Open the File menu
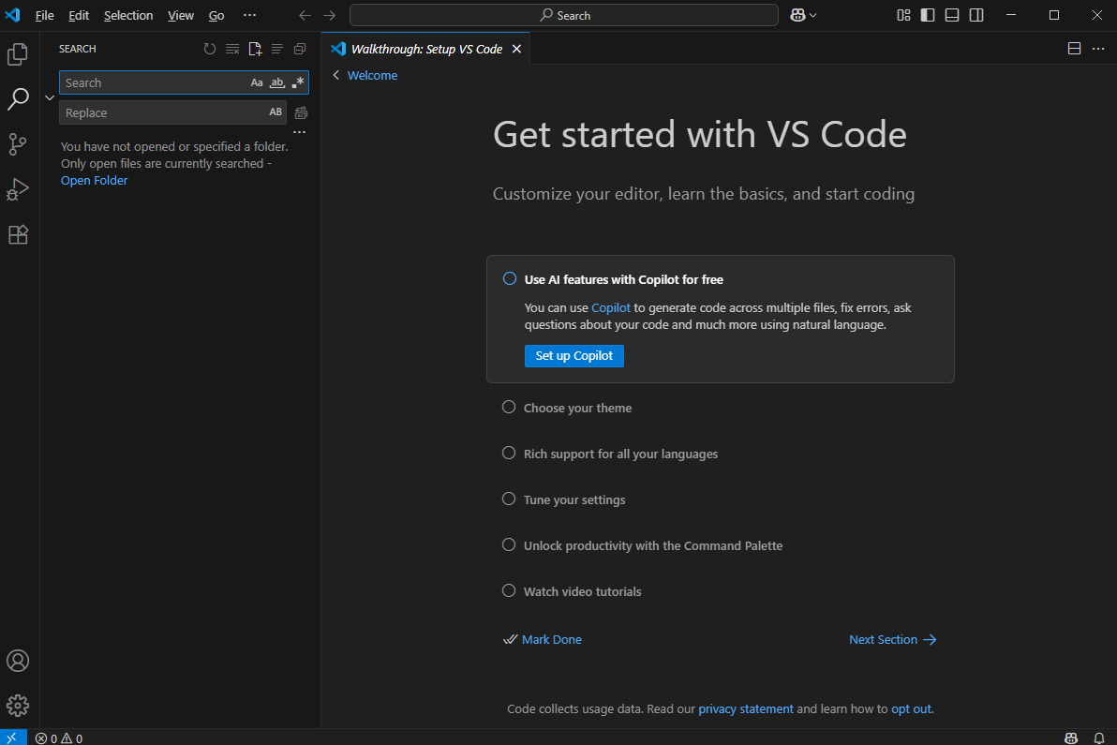The image size is (1117, 745). pyautogui.click(x=44, y=15)
